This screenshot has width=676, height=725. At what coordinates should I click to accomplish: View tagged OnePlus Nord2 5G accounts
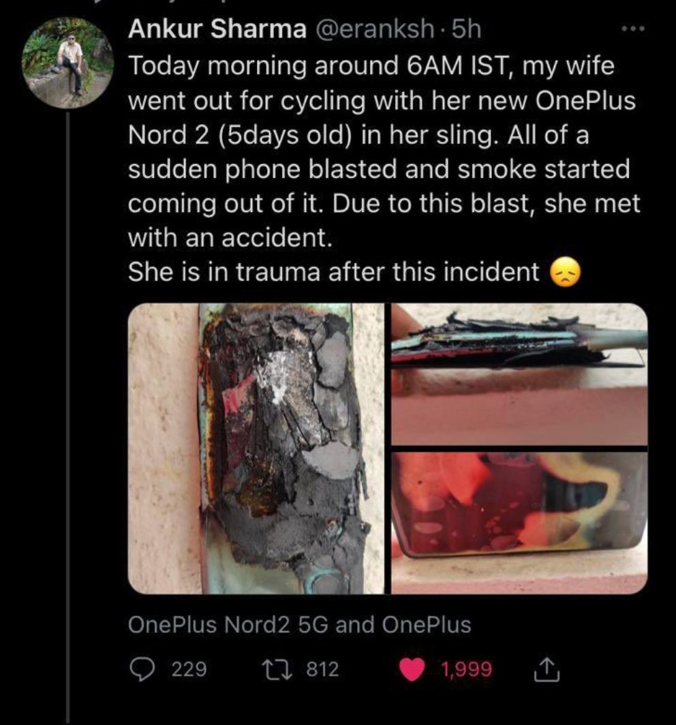(x=300, y=625)
